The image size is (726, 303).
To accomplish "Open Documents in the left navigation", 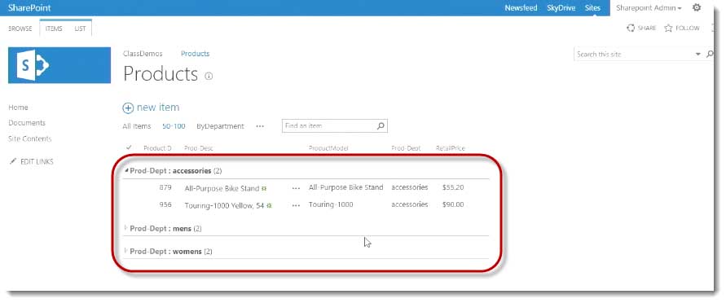I will [27, 123].
